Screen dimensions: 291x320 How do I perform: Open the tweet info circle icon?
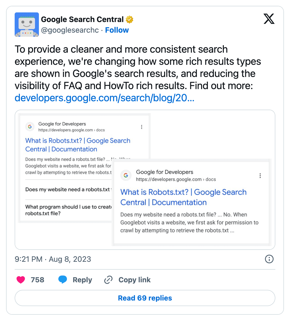tap(269, 259)
